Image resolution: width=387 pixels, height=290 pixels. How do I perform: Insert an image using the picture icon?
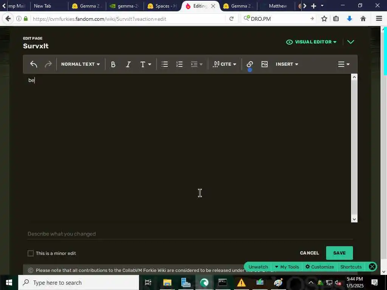tap(264, 64)
